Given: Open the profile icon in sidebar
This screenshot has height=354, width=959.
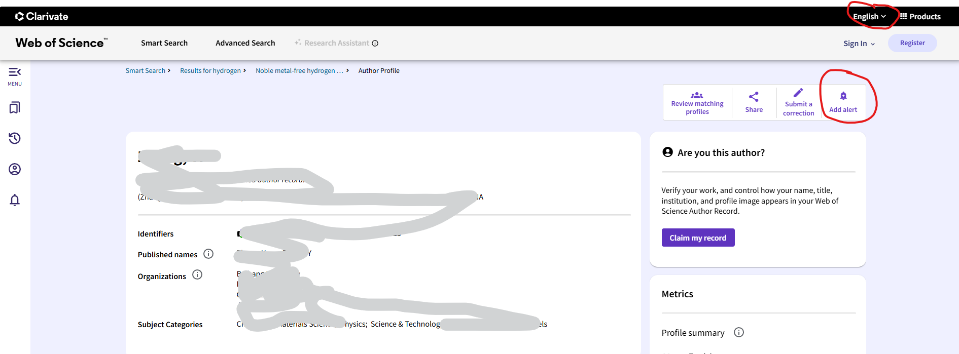Looking at the screenshot, I should click(15, 169).
